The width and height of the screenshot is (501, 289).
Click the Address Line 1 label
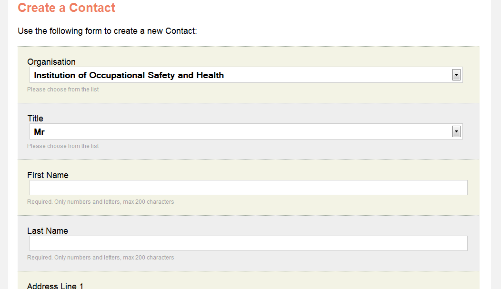[55, 286]
